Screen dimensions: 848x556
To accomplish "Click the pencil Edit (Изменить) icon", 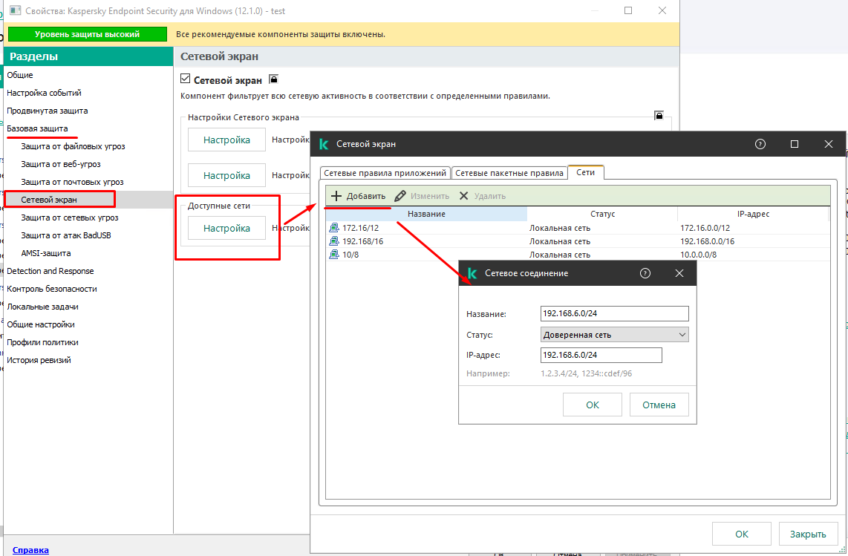I will click(x=400, y=196).
